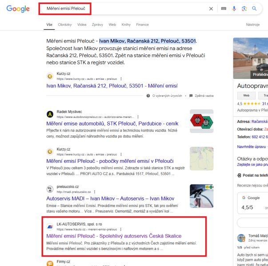The image size is (268, 266).
Task: Click Zpětná vazba text link
Action: click(204, 96)
